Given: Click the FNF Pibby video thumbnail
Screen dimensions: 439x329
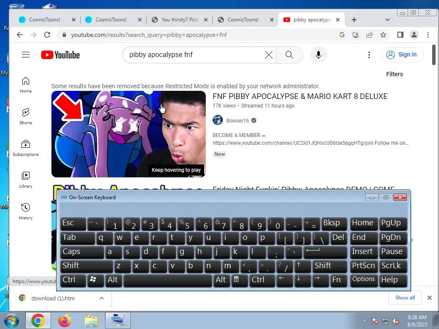Looking at the screenshot, I should [x=129, y=134].
